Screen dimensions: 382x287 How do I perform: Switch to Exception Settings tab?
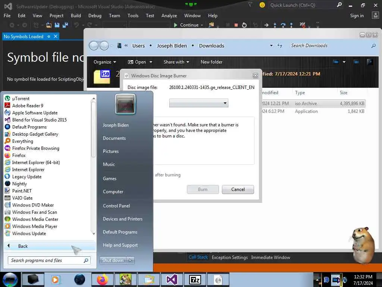(x=230, y=257)
